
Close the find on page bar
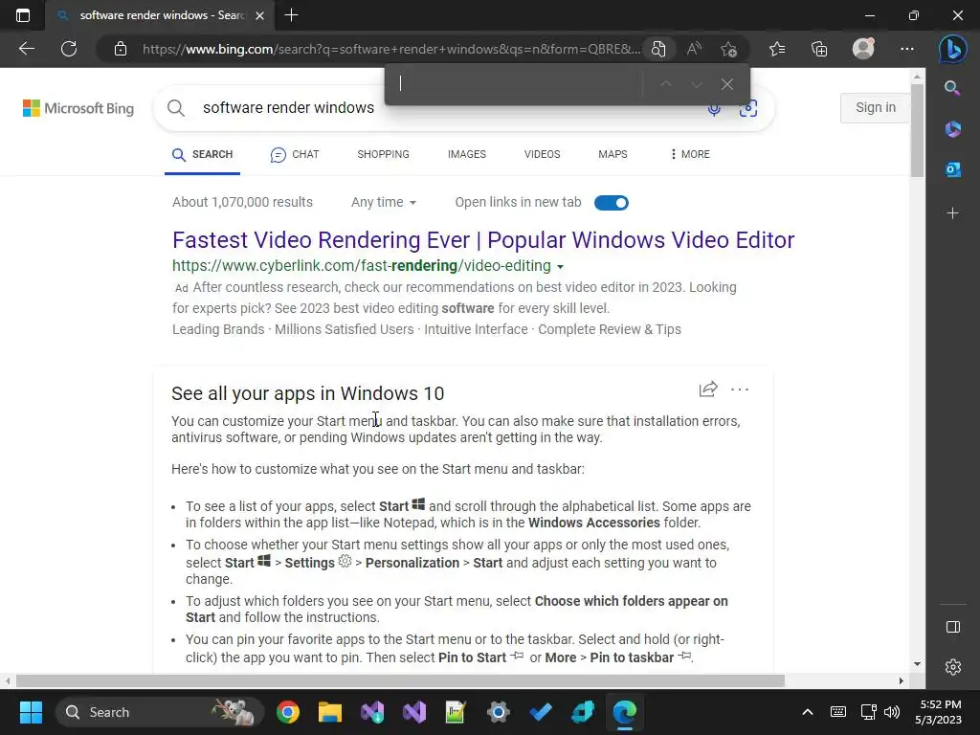point(727,84)
